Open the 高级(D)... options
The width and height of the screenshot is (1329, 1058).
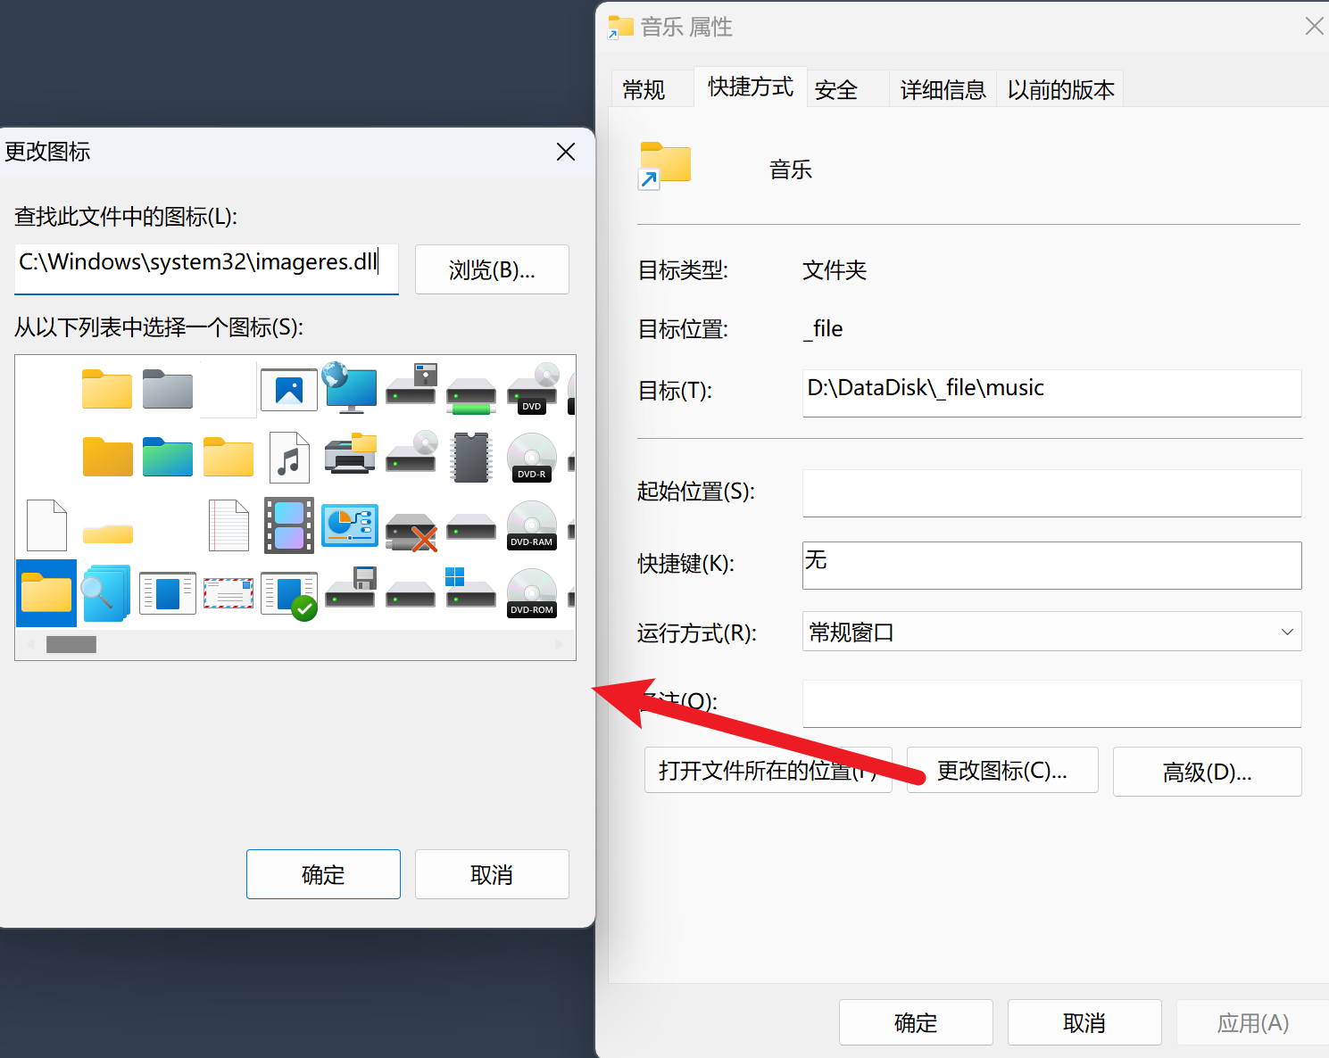(1207, 772)
